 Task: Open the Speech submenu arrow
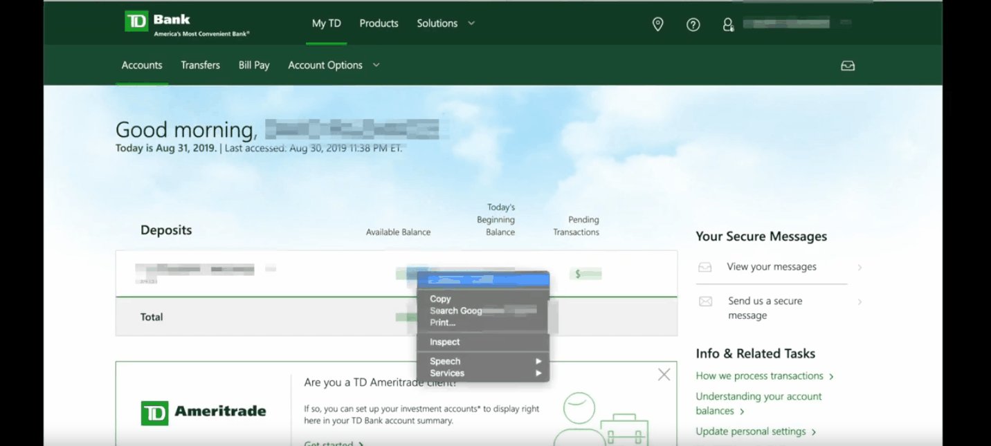538,360
